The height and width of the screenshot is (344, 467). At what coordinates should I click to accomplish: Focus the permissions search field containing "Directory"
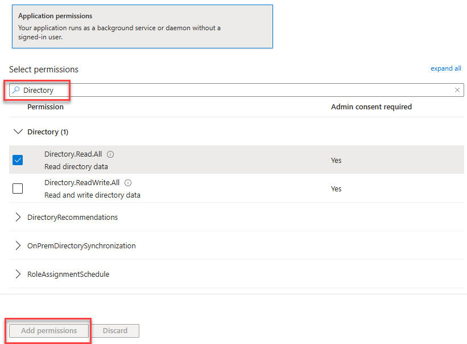click(228, 90)
